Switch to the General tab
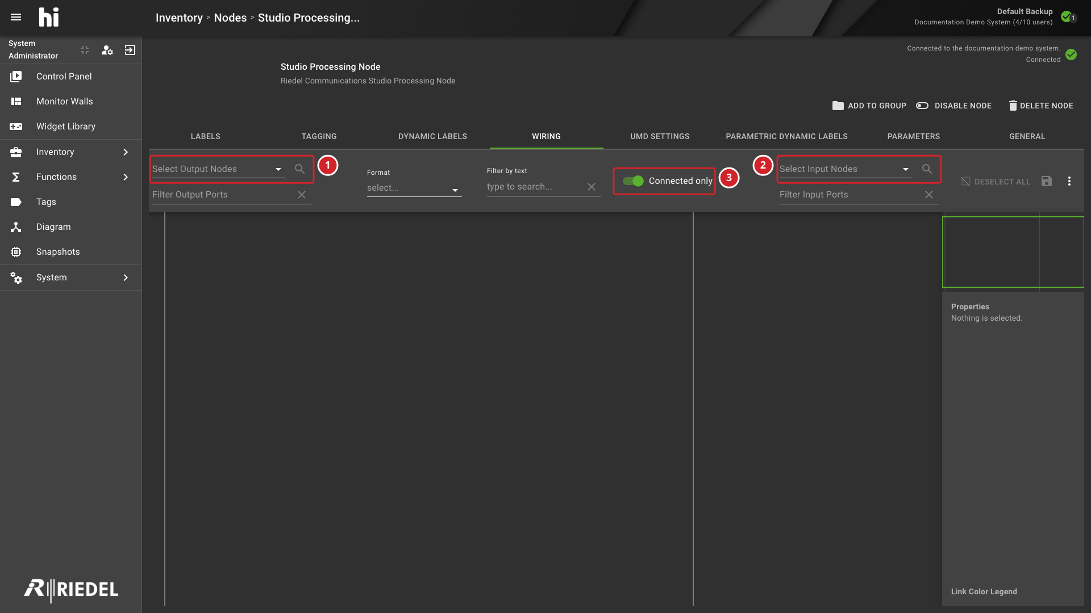Image resolution: width=1091 pixels, height=613 pixels. pyautogui.click(x=1027, y=136)
